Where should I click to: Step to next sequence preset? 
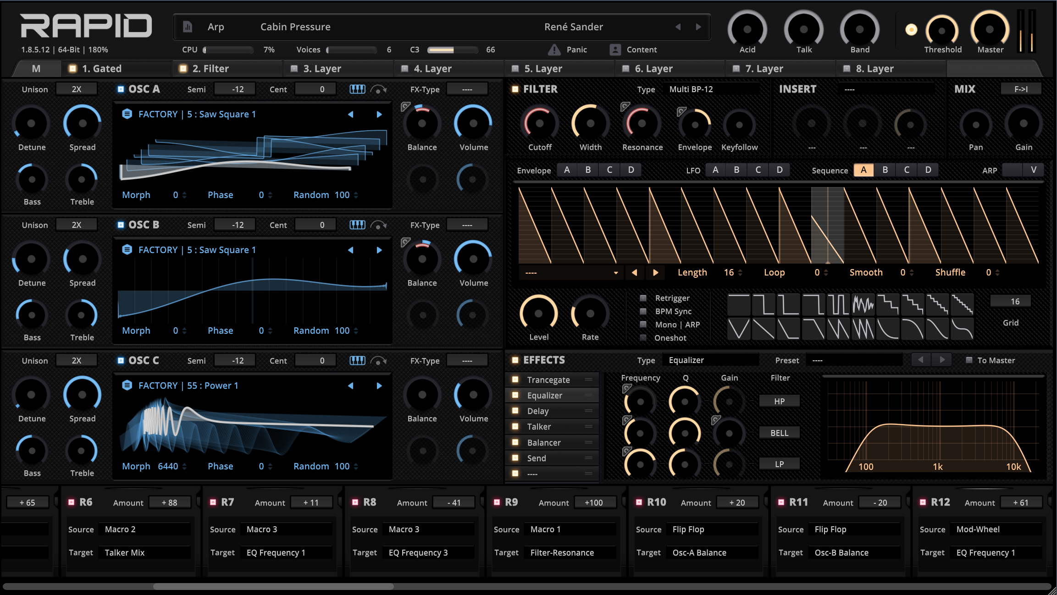pyautogui.click(x=656, y=272)
